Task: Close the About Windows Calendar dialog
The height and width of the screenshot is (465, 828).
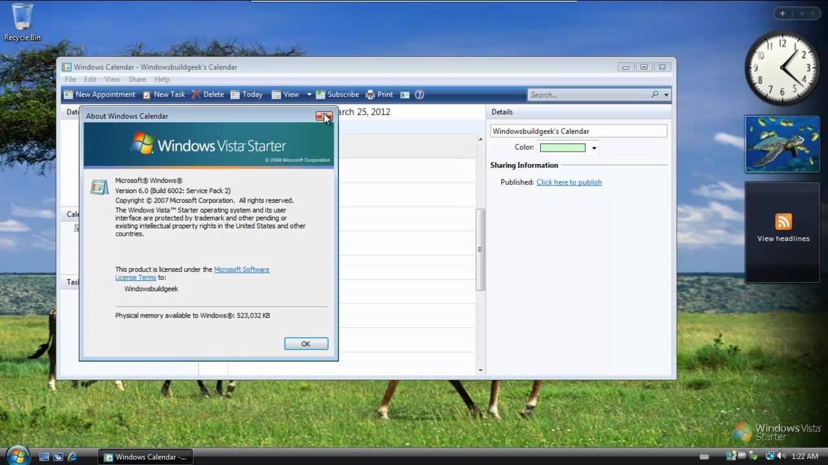Action: pos(324,116)
